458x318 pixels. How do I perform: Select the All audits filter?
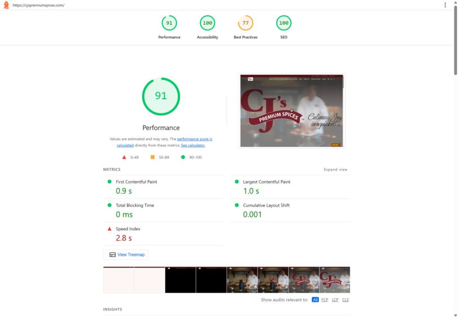[315, 300]
